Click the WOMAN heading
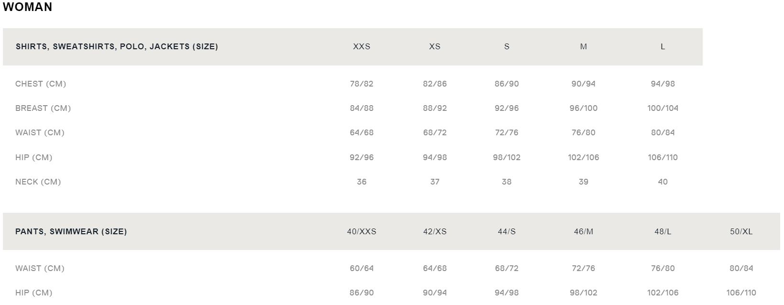784x305 pixels. pyautogui.click(x=27, y=7)
